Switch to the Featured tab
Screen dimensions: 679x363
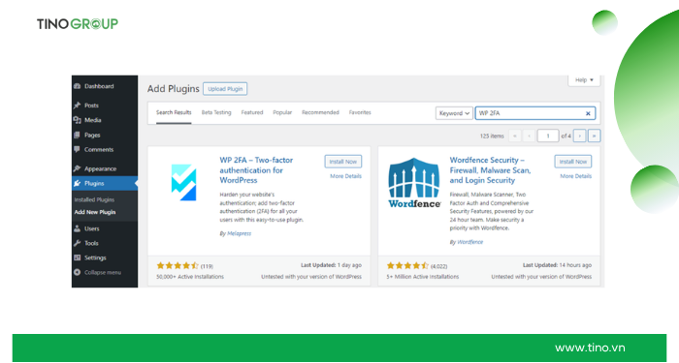[252, 113]
